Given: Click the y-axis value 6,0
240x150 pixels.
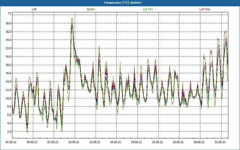Looking at the screenshot, I should coord(9,115).
